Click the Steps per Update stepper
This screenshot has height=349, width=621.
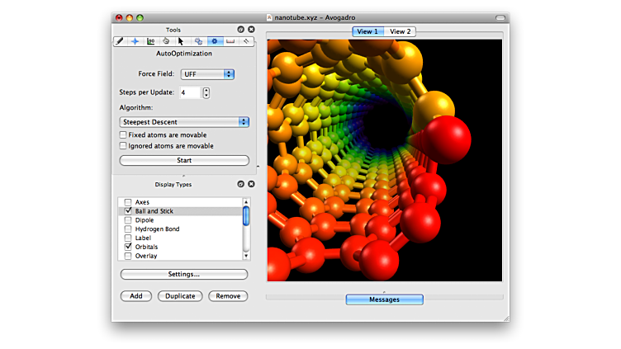(x=206, y=92)
